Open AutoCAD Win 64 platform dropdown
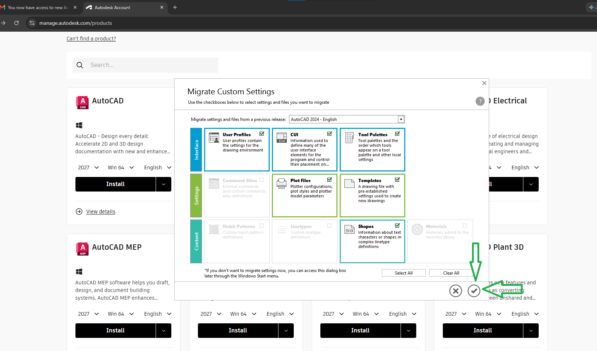The image size is (597, 351). 121,167
